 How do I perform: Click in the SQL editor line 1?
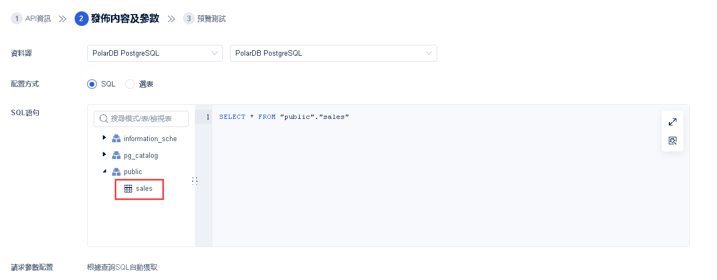tap(433, 117)
